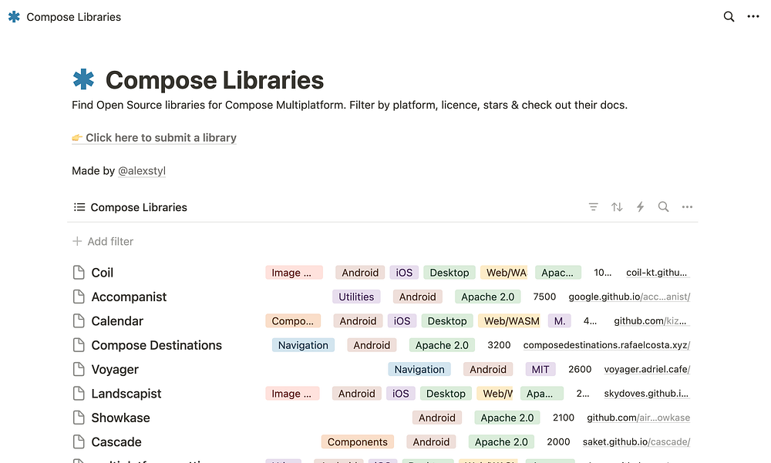Click the Add filter button
The height and width of the screenshot is (463, 771).
103,241
